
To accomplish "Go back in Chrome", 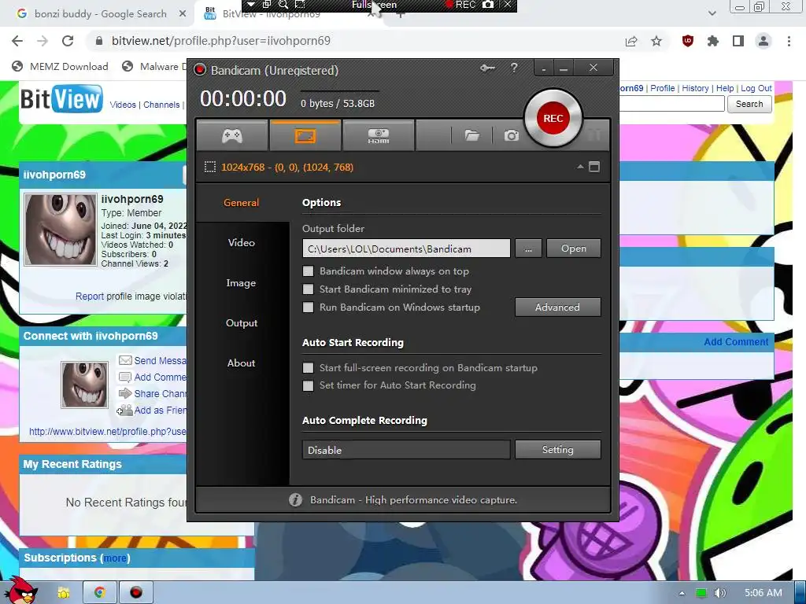I will [x=17, y=41].
